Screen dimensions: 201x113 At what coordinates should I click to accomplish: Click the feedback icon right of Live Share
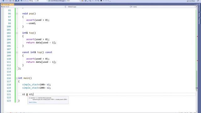198,1
